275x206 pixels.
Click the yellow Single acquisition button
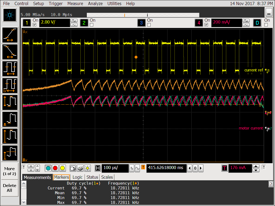point(62,168)
